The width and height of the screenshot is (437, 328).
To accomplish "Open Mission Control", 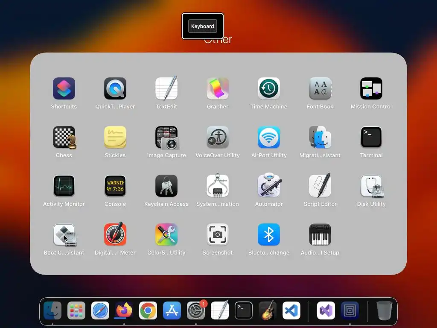I will tap(371, 89).
